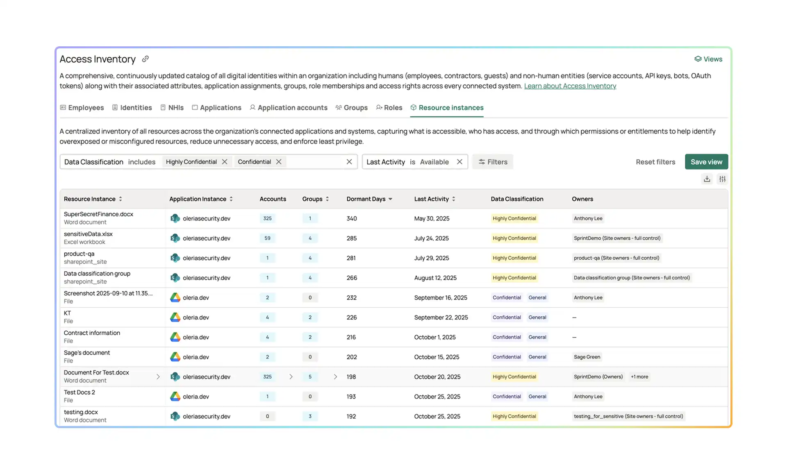Image resolution: width=787 pixels, height=474 pixels.
Task: Open the Filters button
Action: coord(492,162)
